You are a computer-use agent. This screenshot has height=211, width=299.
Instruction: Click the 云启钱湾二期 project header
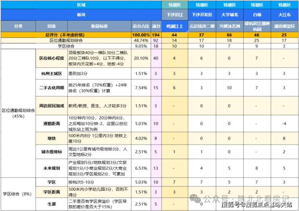point(202,26)
